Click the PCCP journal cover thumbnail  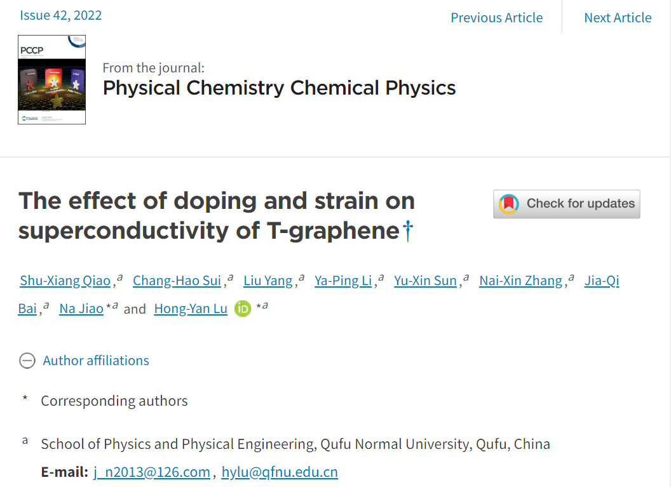point(52,79)
